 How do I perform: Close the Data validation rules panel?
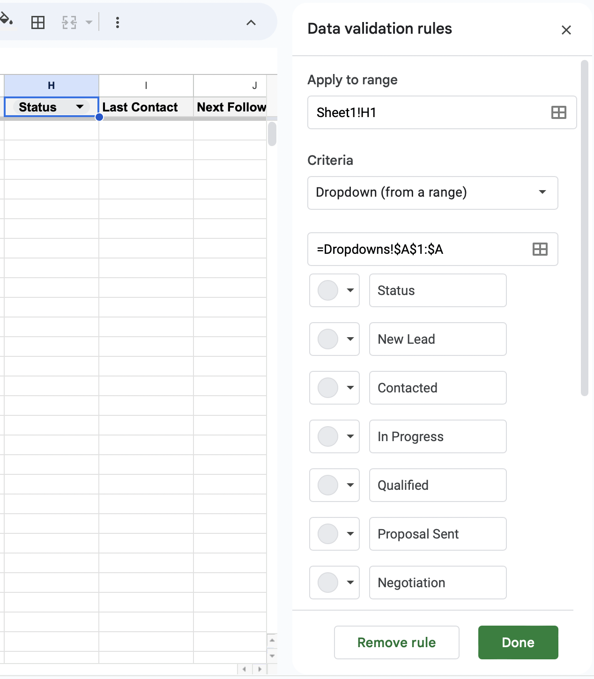click(566, 30)
